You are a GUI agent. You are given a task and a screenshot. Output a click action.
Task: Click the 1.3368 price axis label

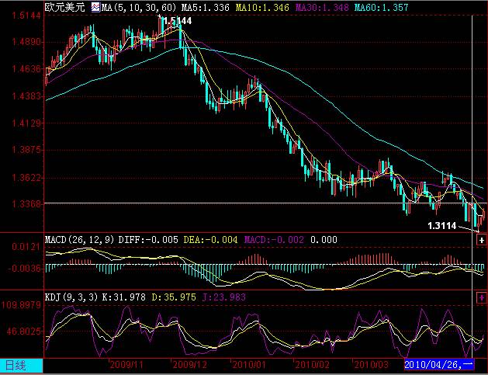coord(26,204)
